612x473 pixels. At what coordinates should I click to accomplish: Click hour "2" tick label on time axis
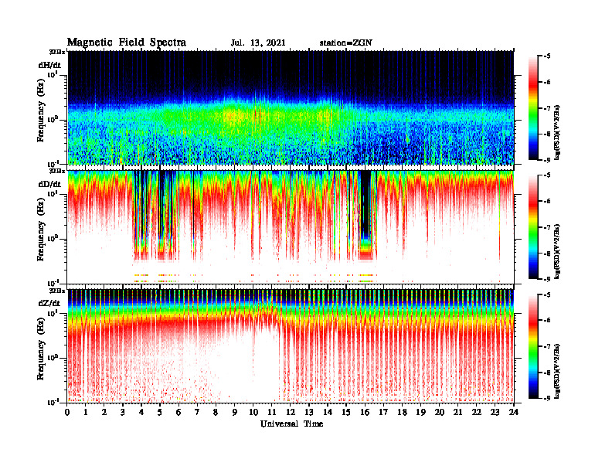[104, 412]
